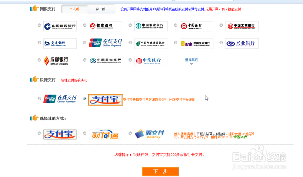
Task: Click the Tenpay 财付通 logo
Action: [105, 134]
